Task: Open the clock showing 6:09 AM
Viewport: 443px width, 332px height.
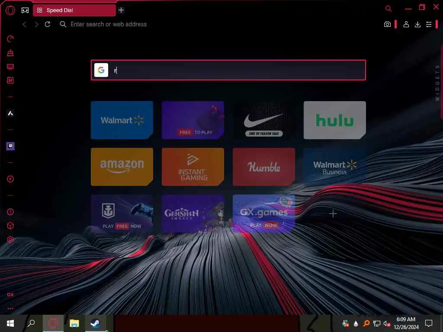Action: click(406, 323)
